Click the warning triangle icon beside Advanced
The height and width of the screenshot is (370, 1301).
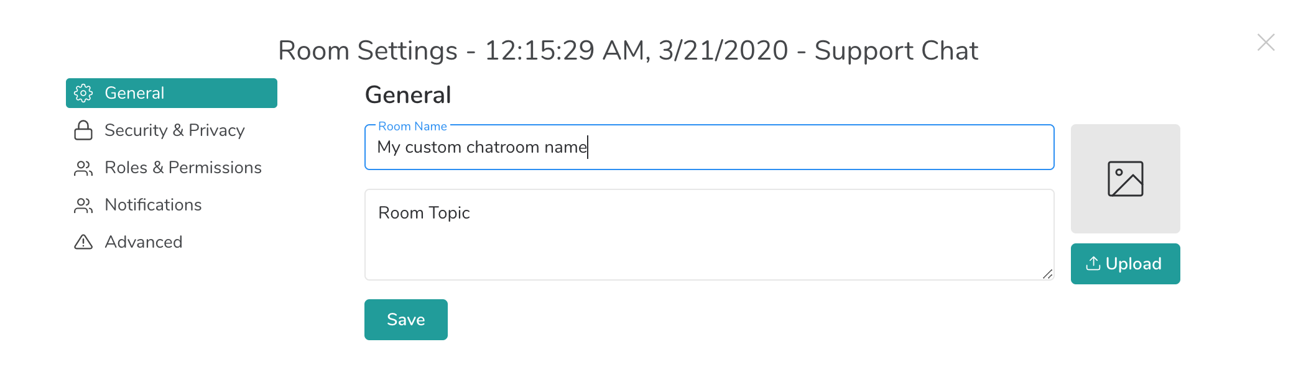[x=83, y=242]
